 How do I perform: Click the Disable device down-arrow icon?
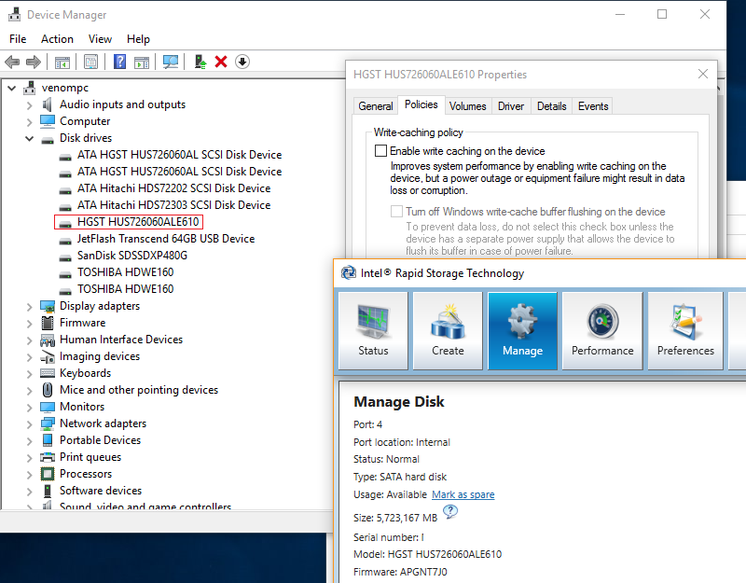coord(242,62)
